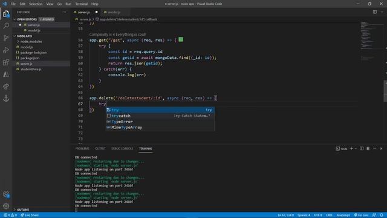387x218 pixels.
Task: Open Explorer Views and More Actions ellipsis
Action: pos(64,12)
